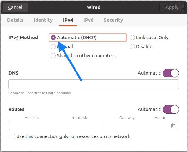
Task: Select the IPv4 tab
Action: (x=68, y=20)
